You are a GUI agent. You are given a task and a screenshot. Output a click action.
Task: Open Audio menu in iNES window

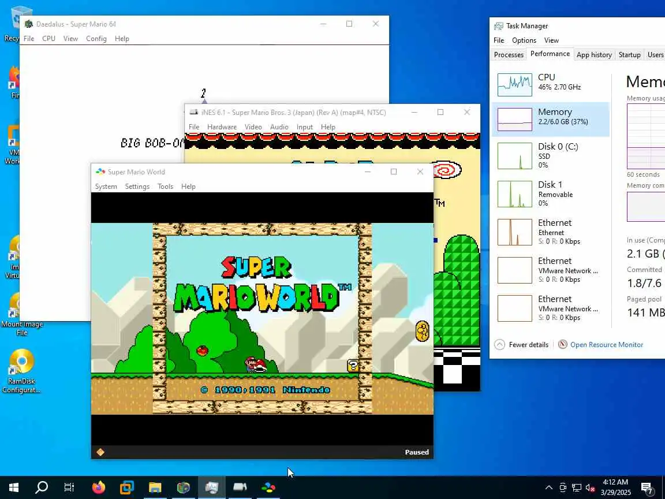click(x=279, y=127)
